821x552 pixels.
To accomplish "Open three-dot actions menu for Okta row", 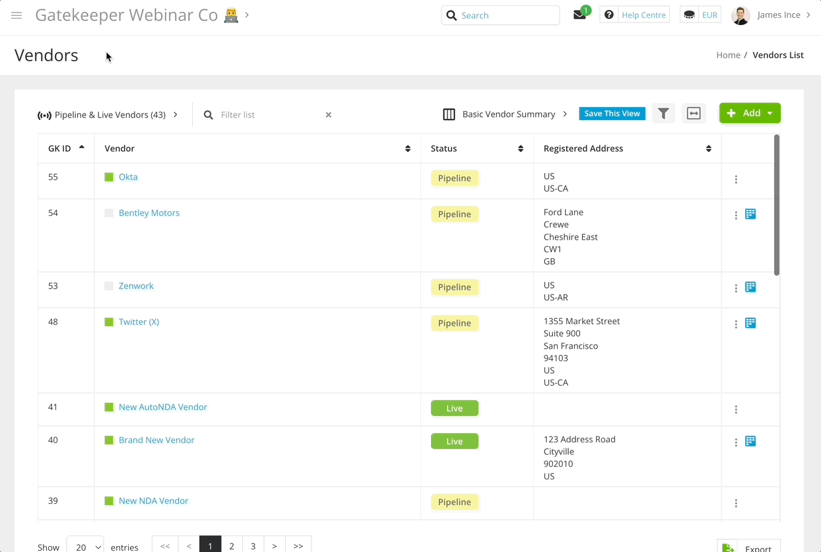I will 736,180.
